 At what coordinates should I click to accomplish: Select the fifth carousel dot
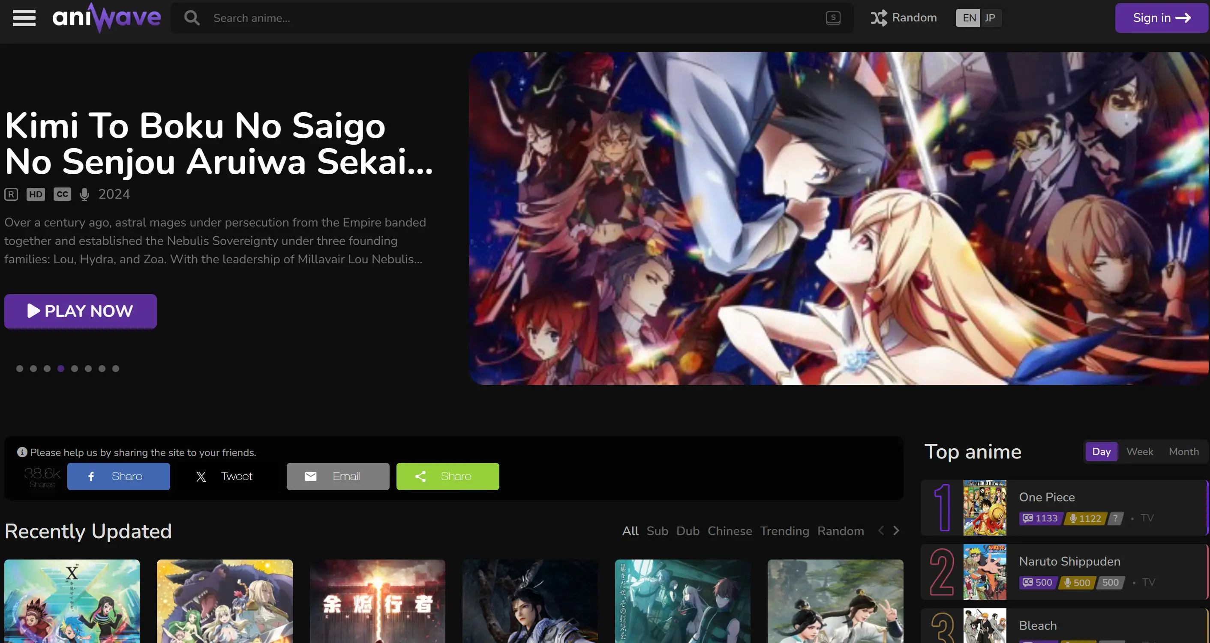point(75,369)
